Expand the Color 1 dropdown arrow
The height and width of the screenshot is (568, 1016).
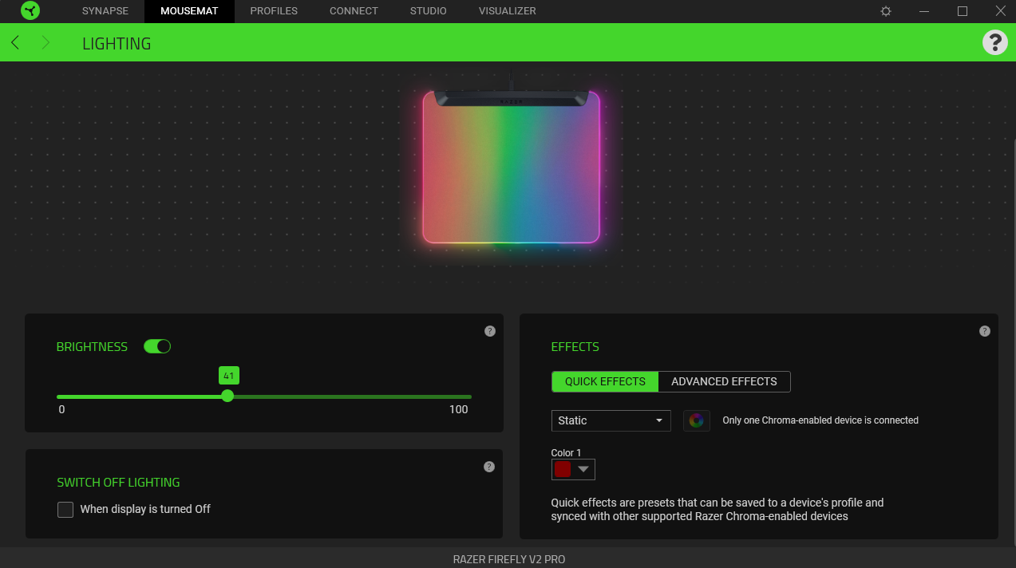pyautogui.click(x=583, y=469)
